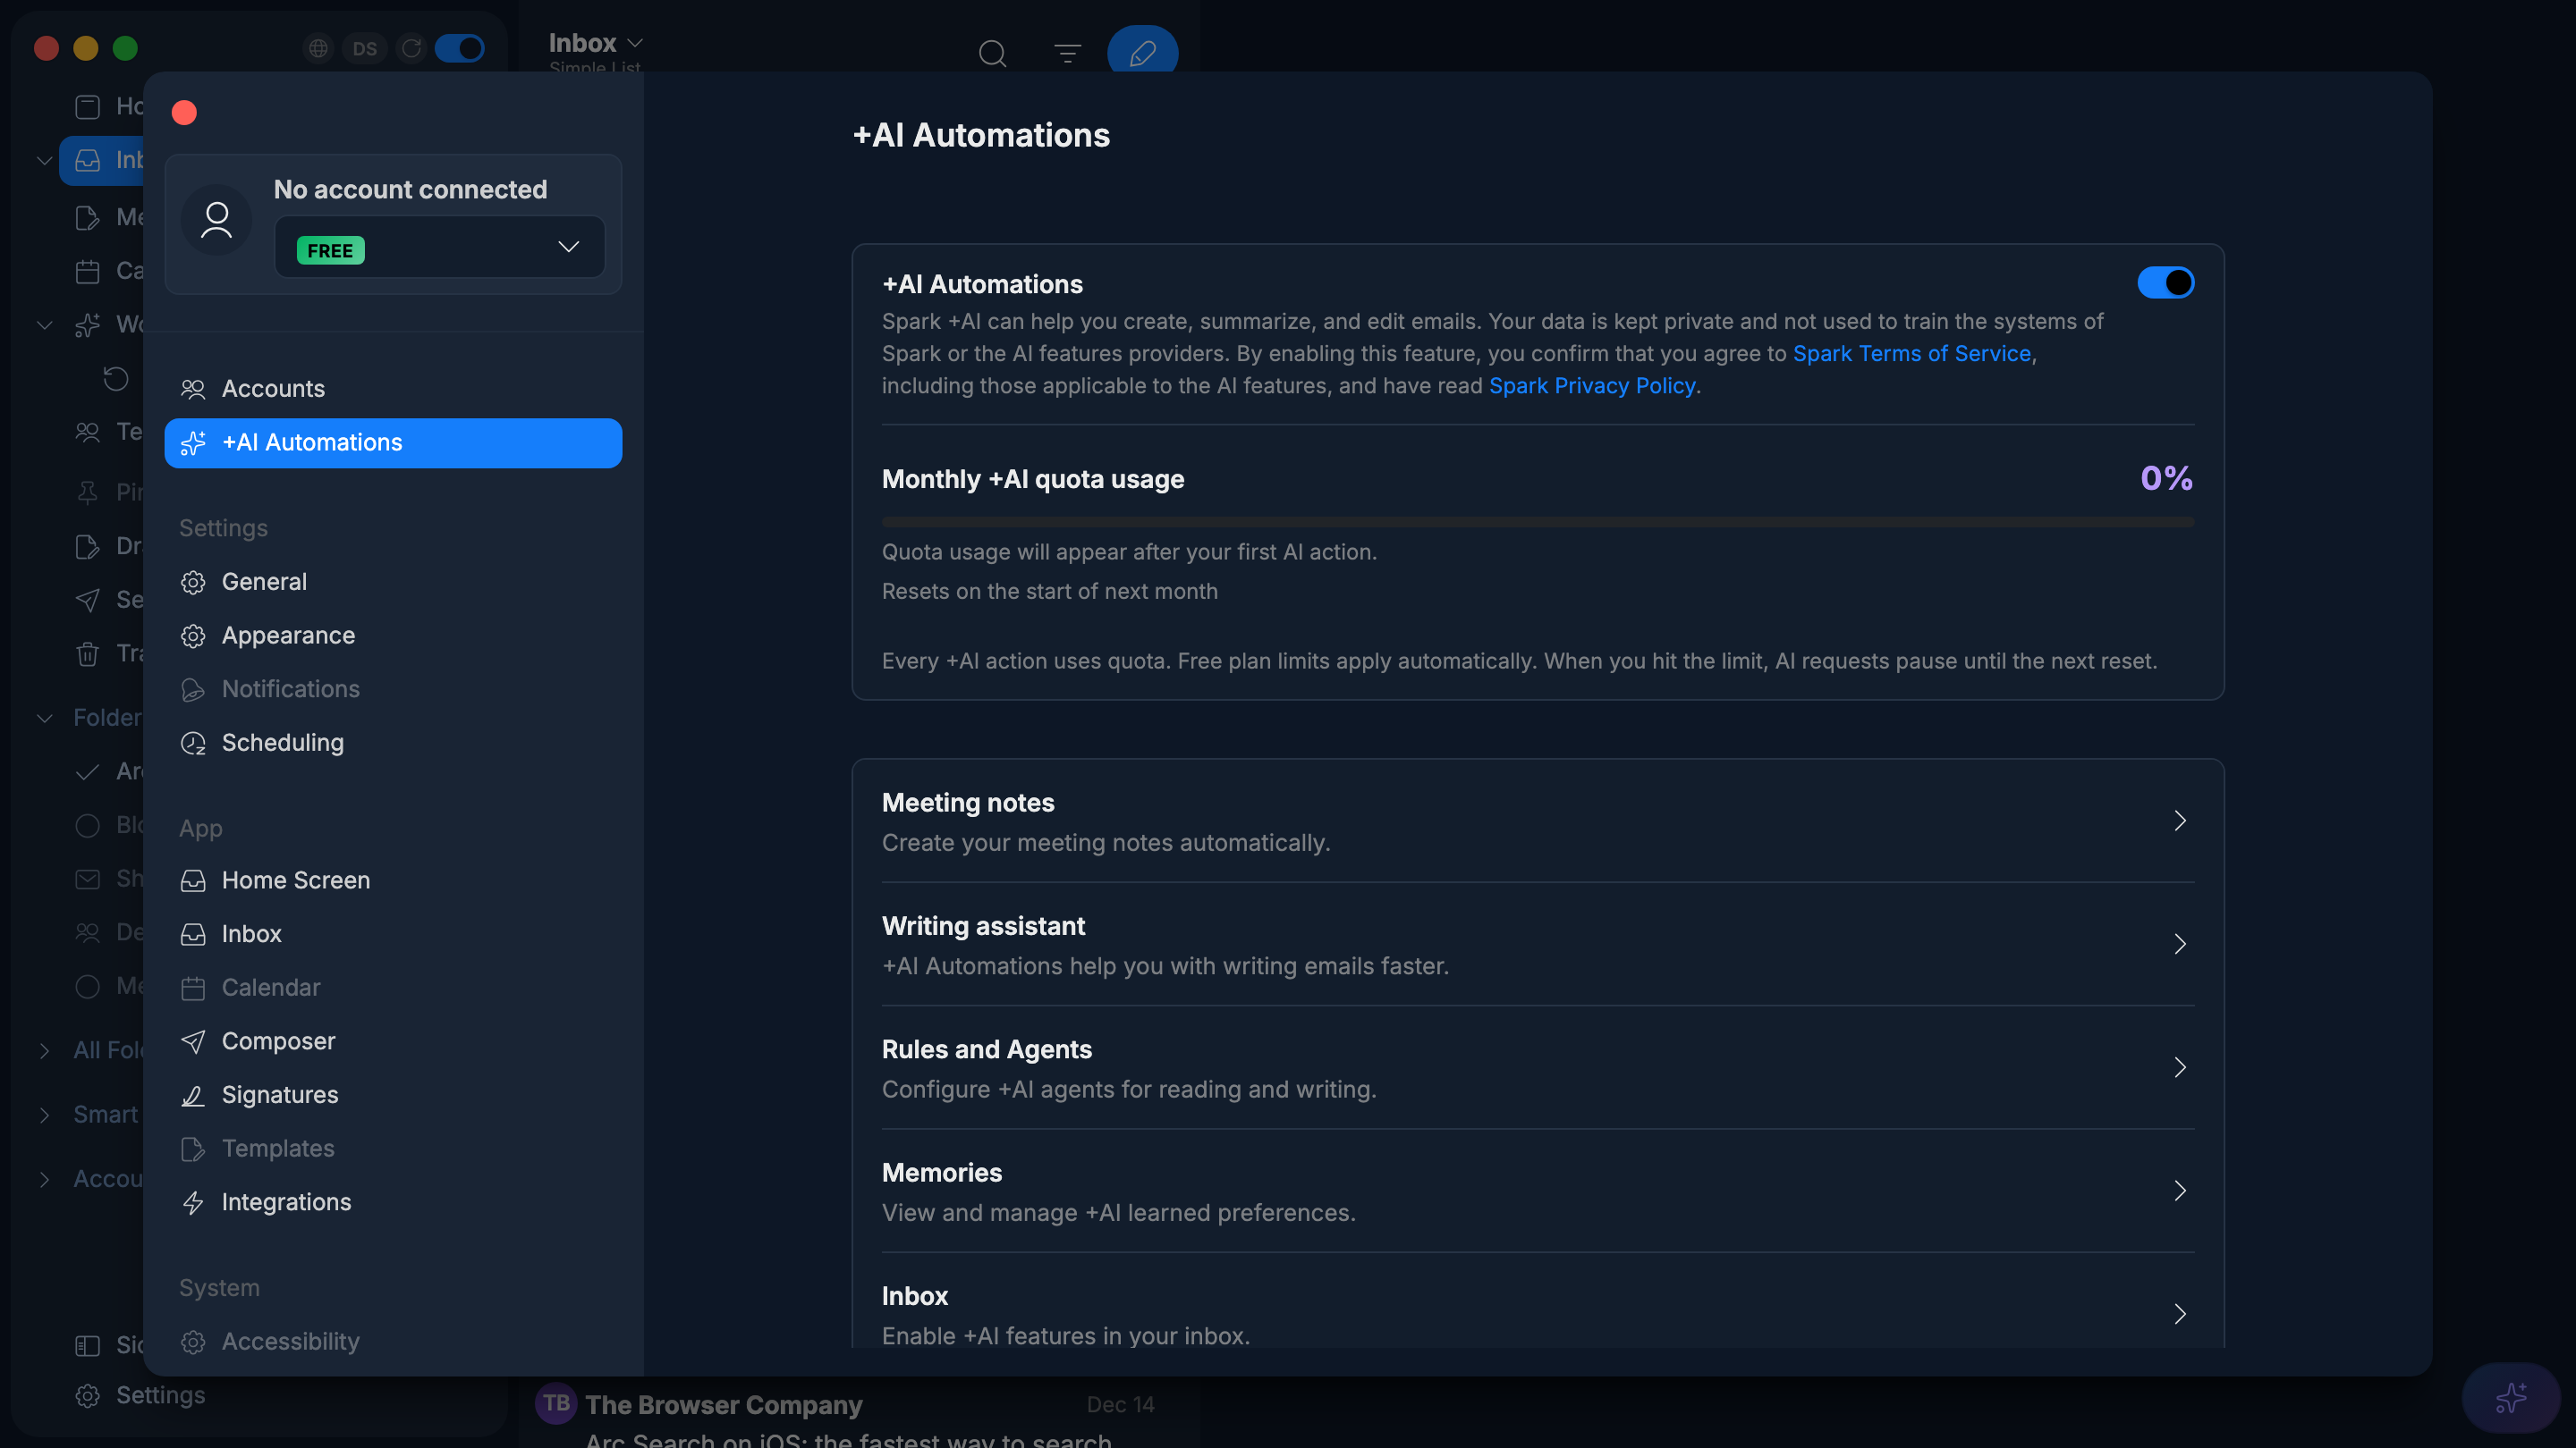Click the Pins icon in main sidebar
The image size is (2576, 1448).
click(88, 492)
